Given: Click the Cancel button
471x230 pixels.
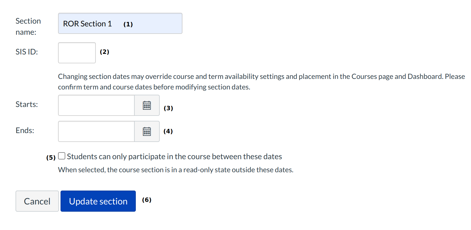Looking at the screenshot, I should (37, 201).
